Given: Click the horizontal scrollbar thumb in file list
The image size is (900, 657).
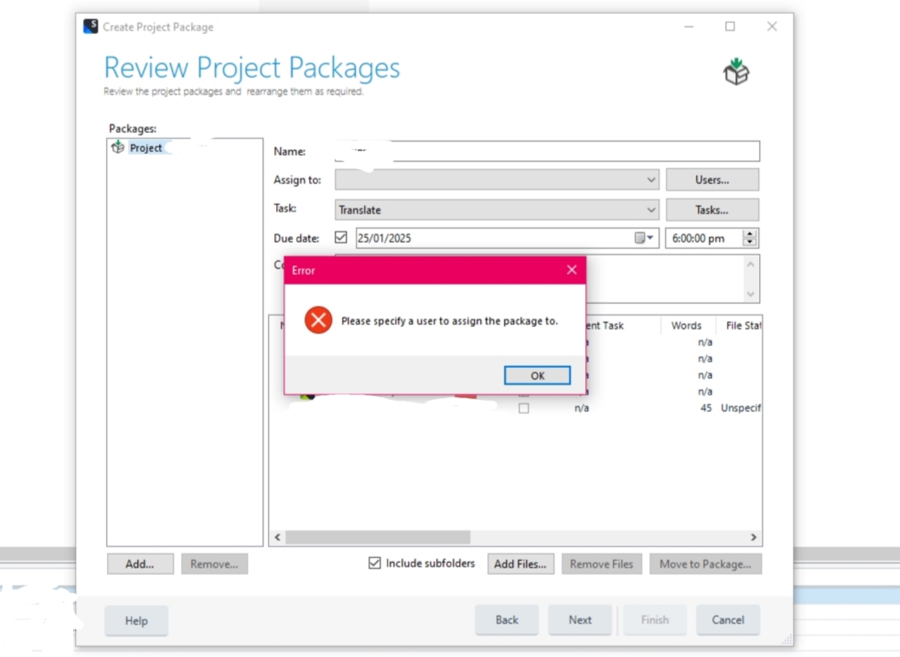Looking at the screenshot, I should 378,537.
